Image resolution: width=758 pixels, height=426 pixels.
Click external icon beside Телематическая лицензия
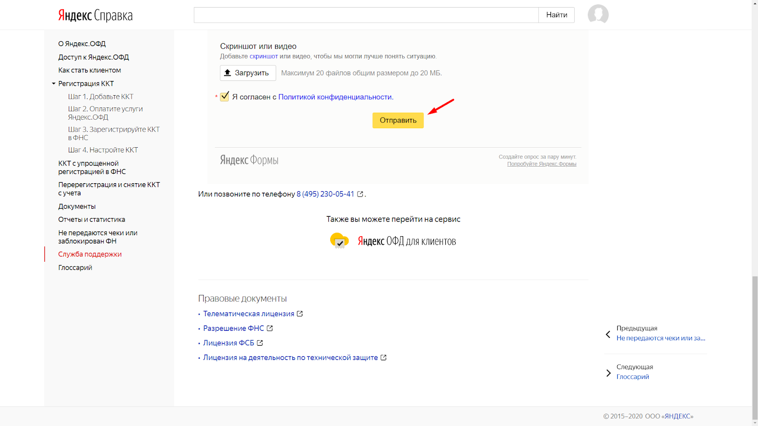tap(300, 314)
